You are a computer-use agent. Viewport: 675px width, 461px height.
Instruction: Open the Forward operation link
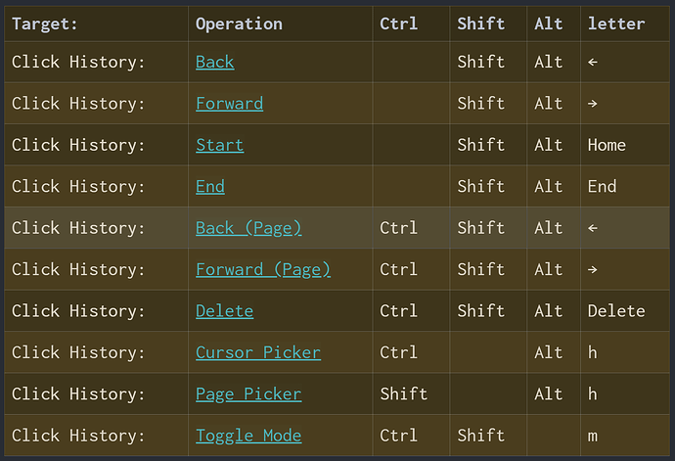click(x=229, y=103)
